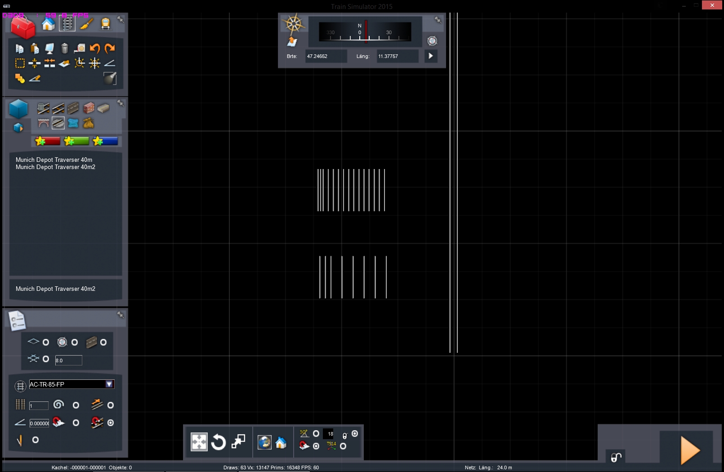Image resolution: width=724 pixels, height=472 pixels.
Task: Select the gradient angle arrow tool
Action: [35, 78]
